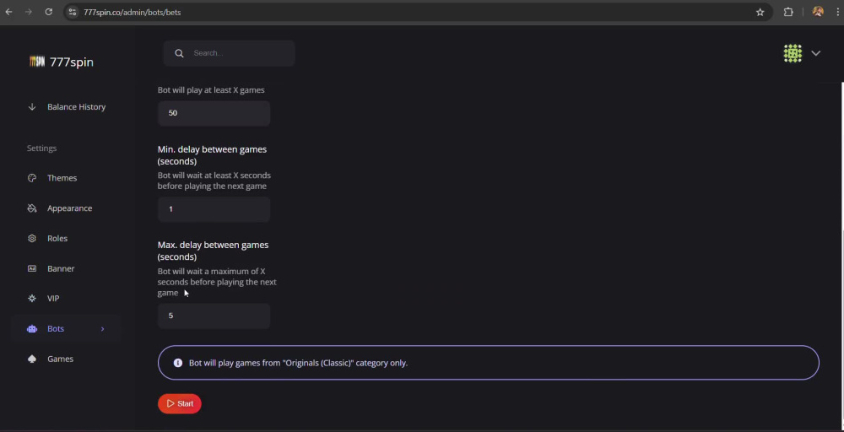
Task: Click the Bots robot icon
Action: point(32,328)
